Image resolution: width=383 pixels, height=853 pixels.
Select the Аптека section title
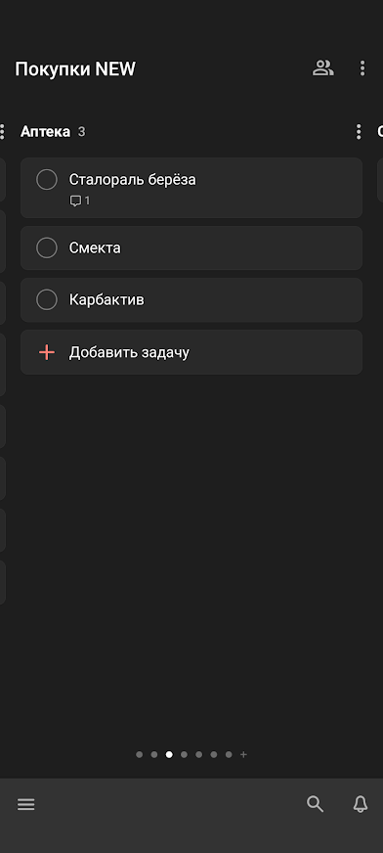tap(45, 132)
